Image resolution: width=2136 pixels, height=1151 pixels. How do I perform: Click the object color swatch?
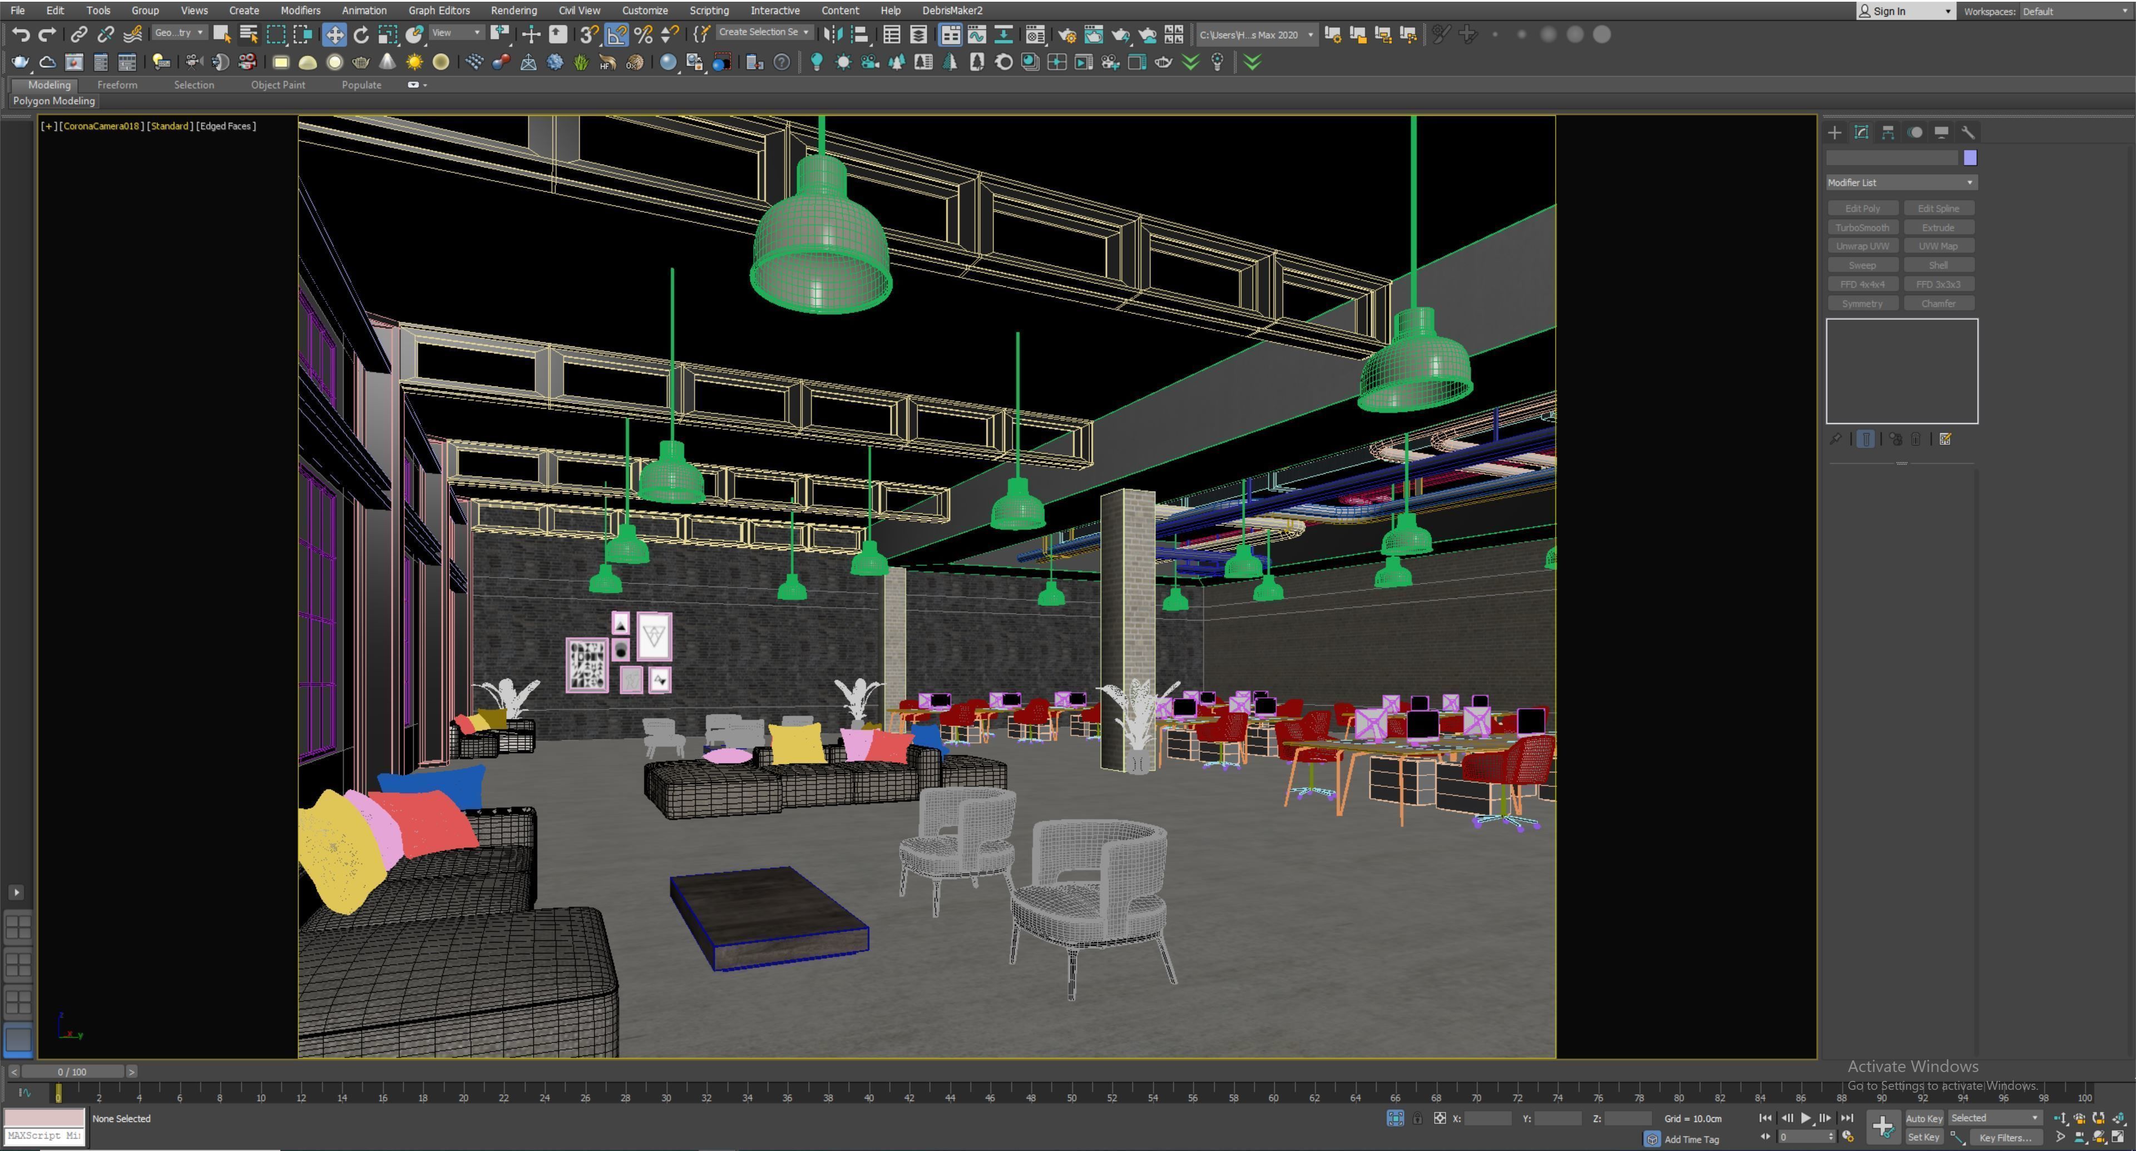pos(1970,157)
